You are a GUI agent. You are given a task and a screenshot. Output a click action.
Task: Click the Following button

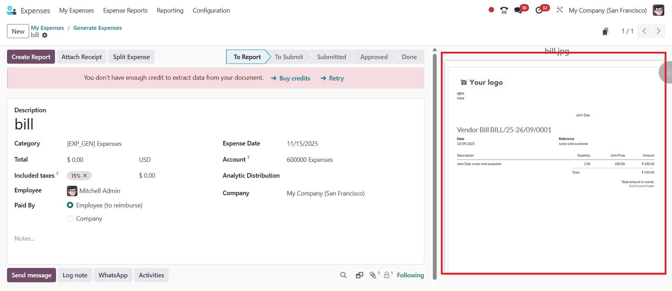click(410, 275)
